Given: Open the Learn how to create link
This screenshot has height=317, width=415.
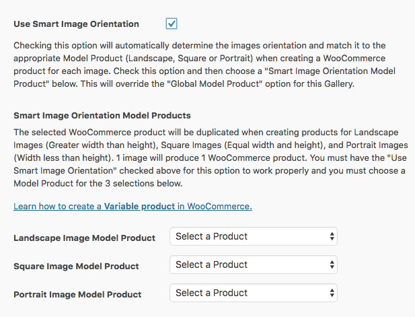Looking at the screenshot, I should tap(133, 207).
